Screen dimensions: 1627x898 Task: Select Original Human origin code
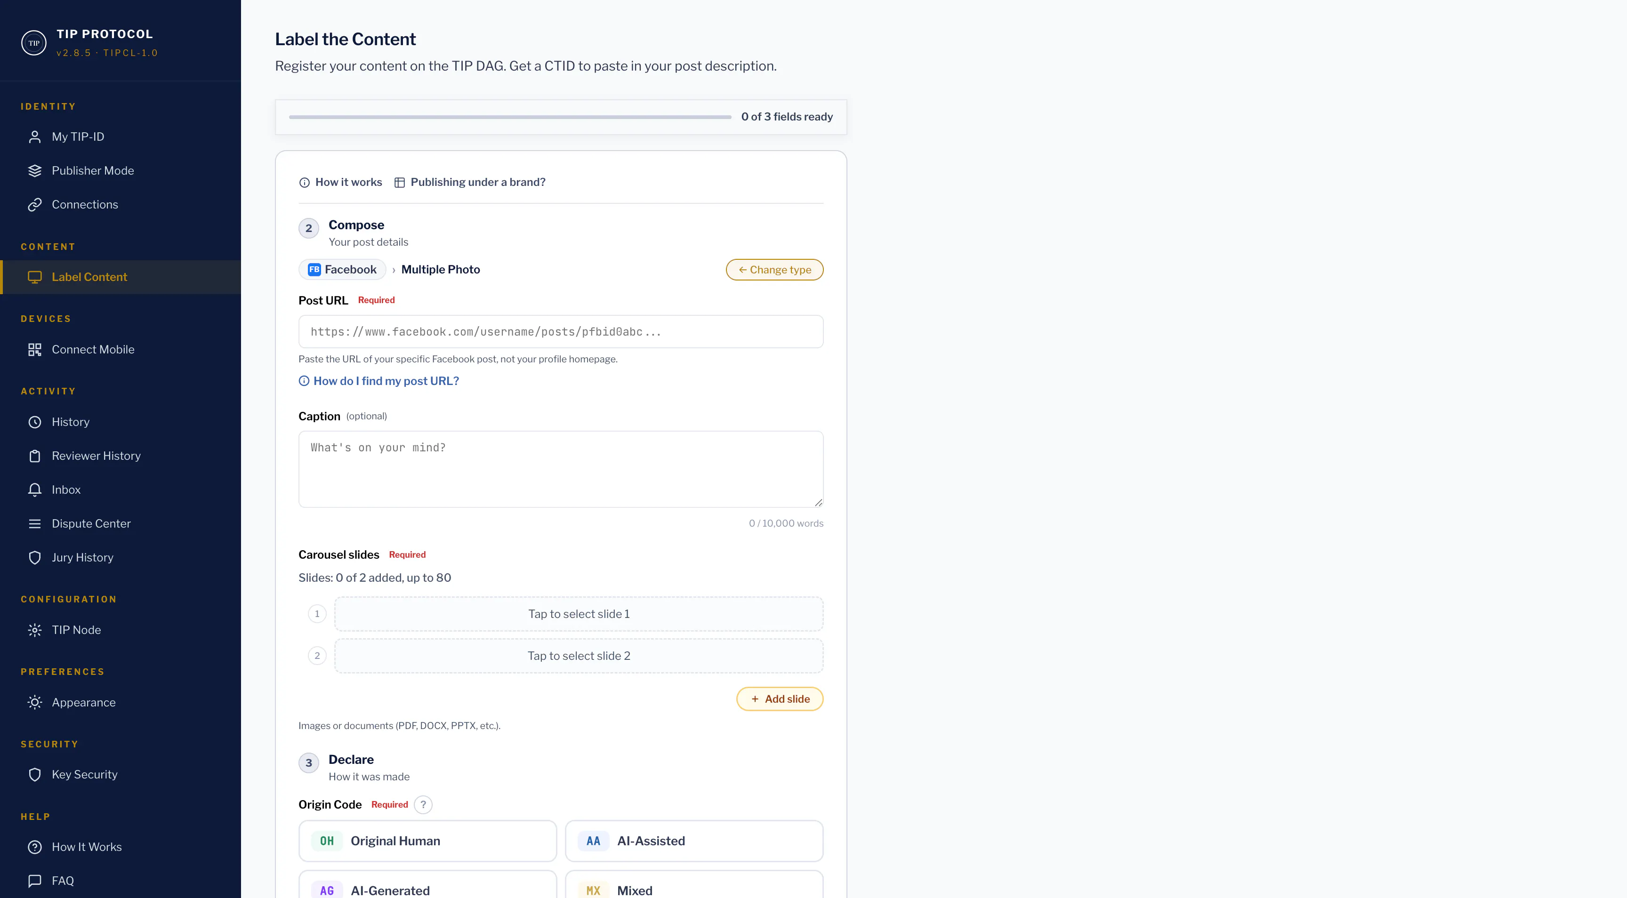[x=427, y=841]
